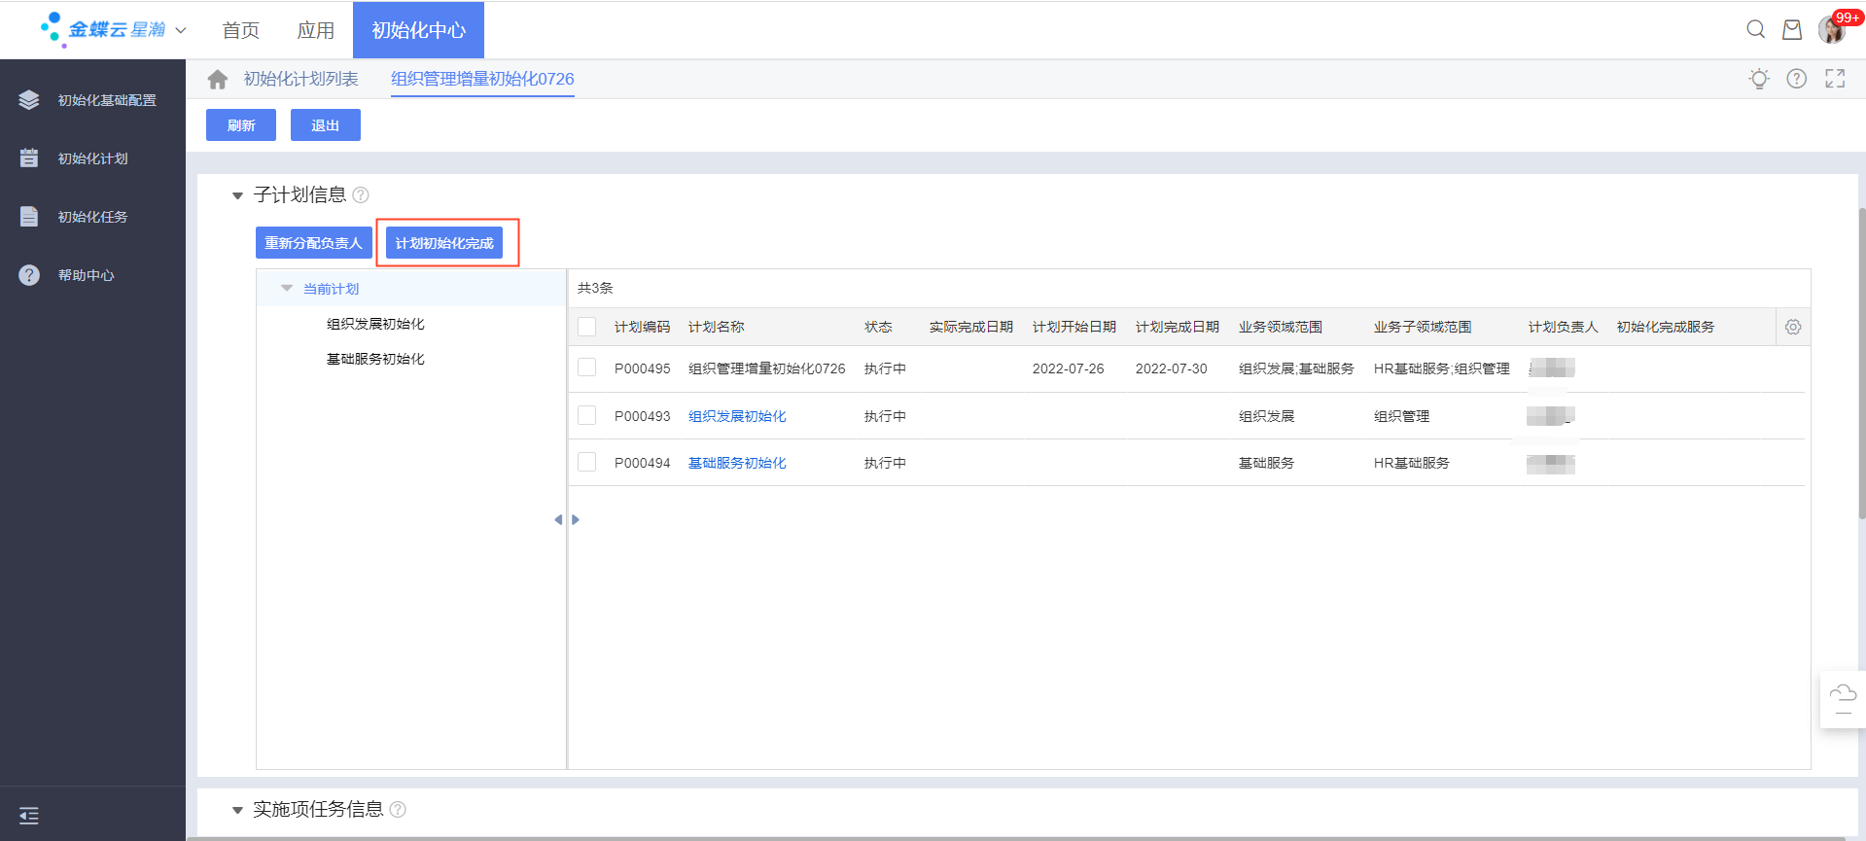
Task: Toggle fullscreen with the expand icon
Action: click(x=1834, y=79)
